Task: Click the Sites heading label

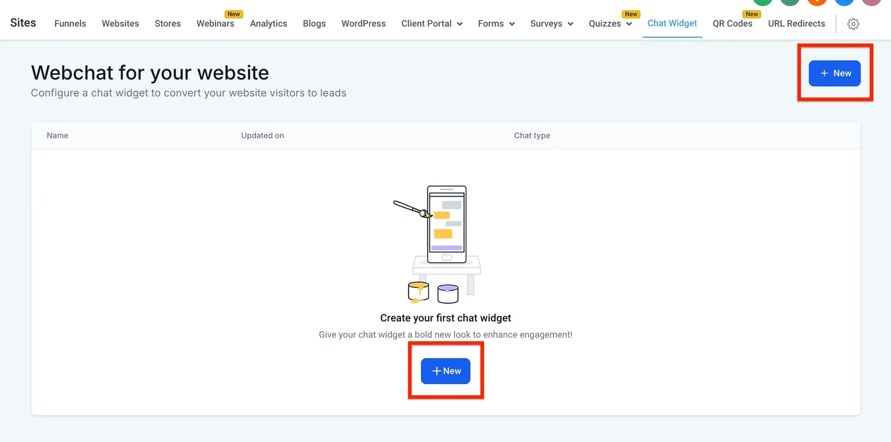Action: click(23, 23)
